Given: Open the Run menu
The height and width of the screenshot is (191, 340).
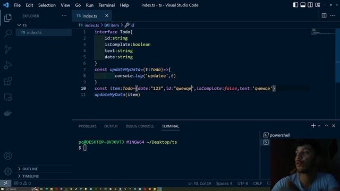Looking at the screenshot, I should click(x=90, y=5).
